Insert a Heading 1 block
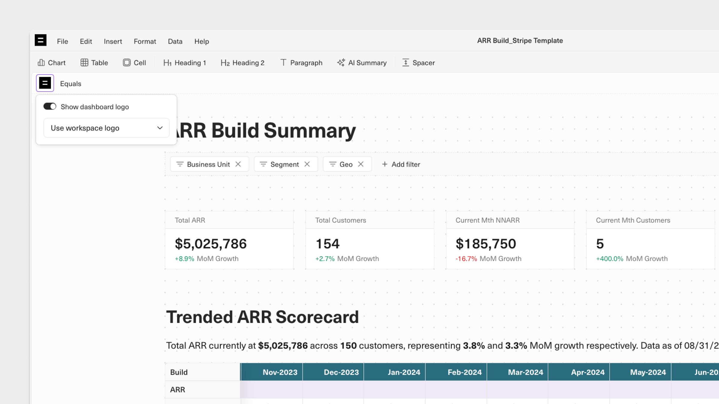Screen dimensions: 719x404 click(185, 63)
